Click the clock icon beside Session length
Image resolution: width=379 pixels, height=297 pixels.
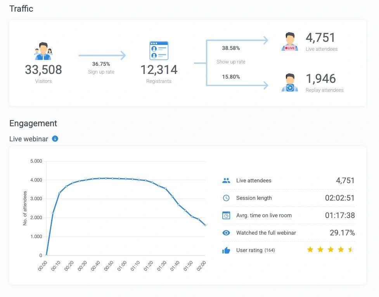coord(226,198)
